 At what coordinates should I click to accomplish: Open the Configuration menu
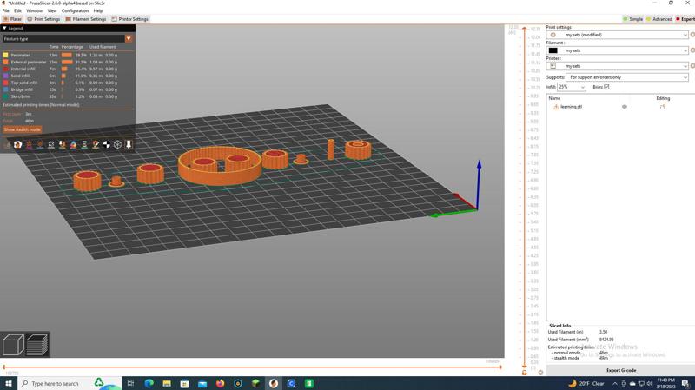pos(75,10)
